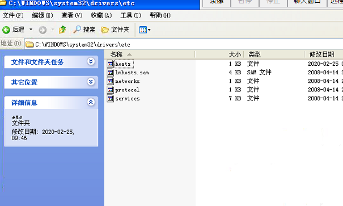Select the networks file icon

point(111,81)
